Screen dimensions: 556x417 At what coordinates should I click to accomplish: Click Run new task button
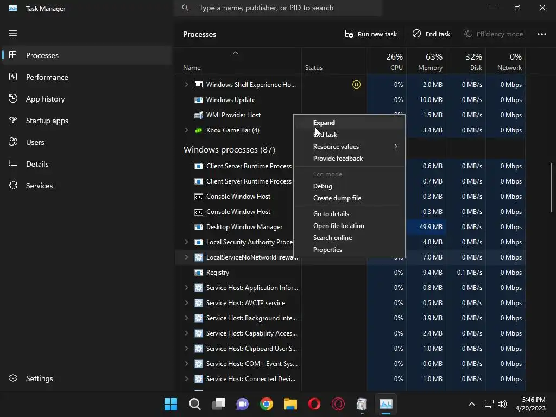tap(371, 34)
